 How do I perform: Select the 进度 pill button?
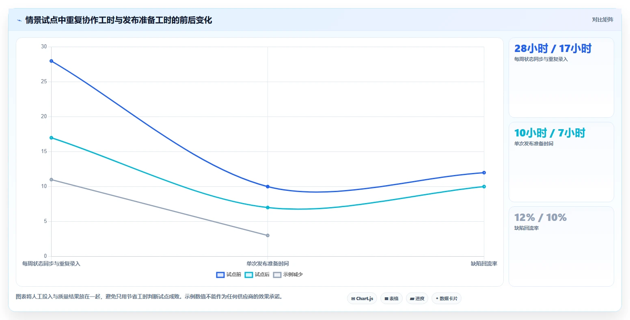tap(417, 298)
